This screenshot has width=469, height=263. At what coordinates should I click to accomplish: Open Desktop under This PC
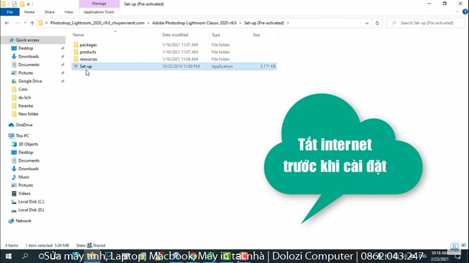click(x=26, y=152)
